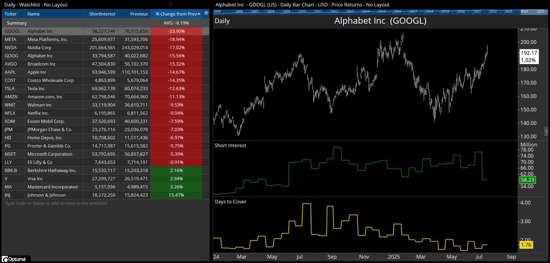Click the 110,101,153 previous value

[134, 72]
